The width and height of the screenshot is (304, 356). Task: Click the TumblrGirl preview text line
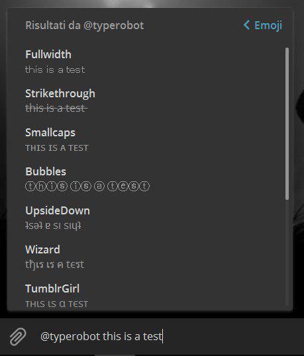[56, 304]
